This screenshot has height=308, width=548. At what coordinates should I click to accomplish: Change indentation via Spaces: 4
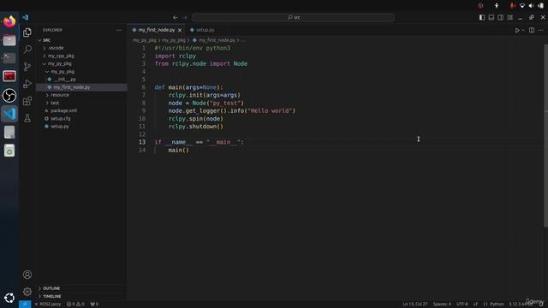click(x=442, y=305)
